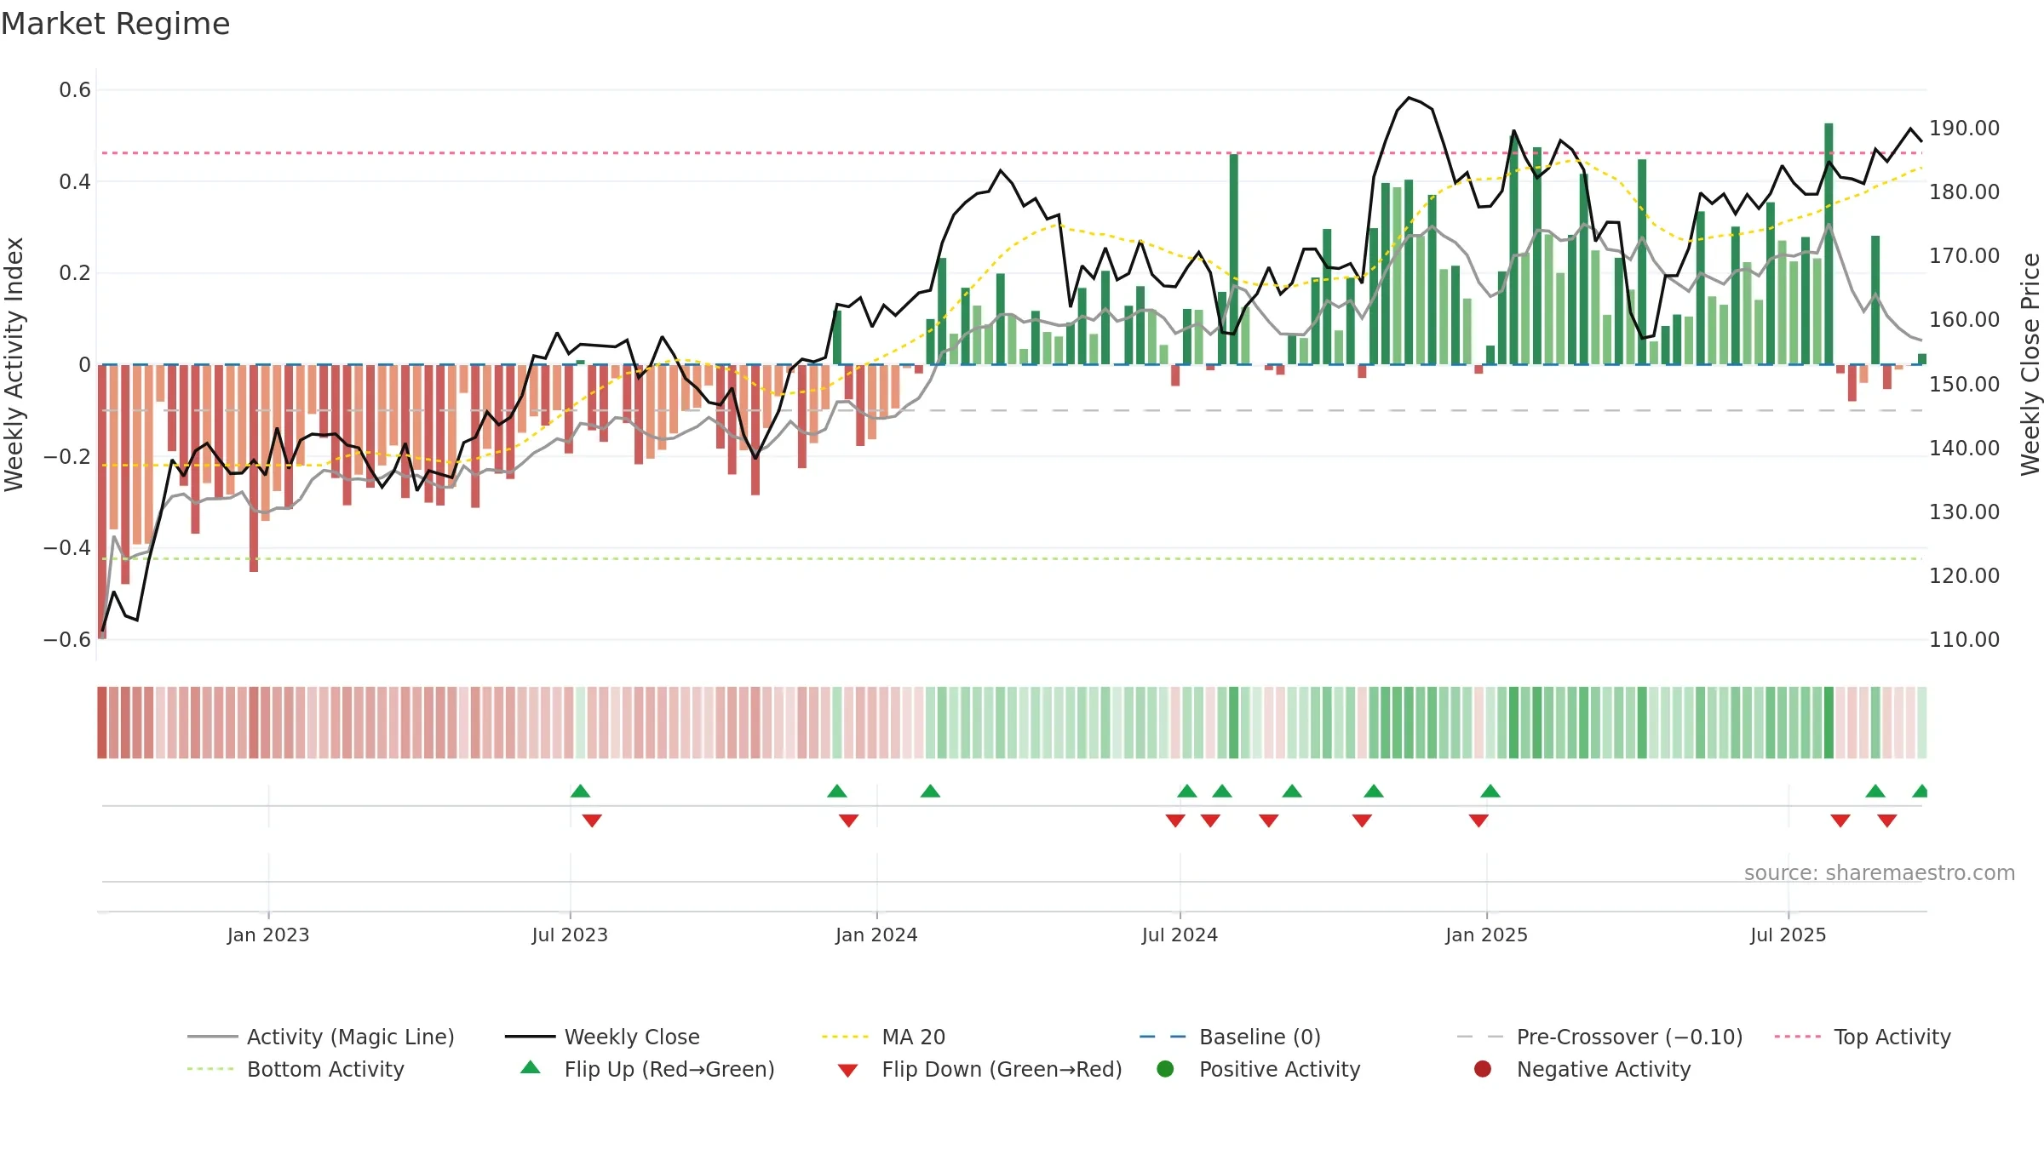Viewport: 2044px width, 1149px height.
Task: Click the Jul 2023 x-axis label
Action: 570,935
